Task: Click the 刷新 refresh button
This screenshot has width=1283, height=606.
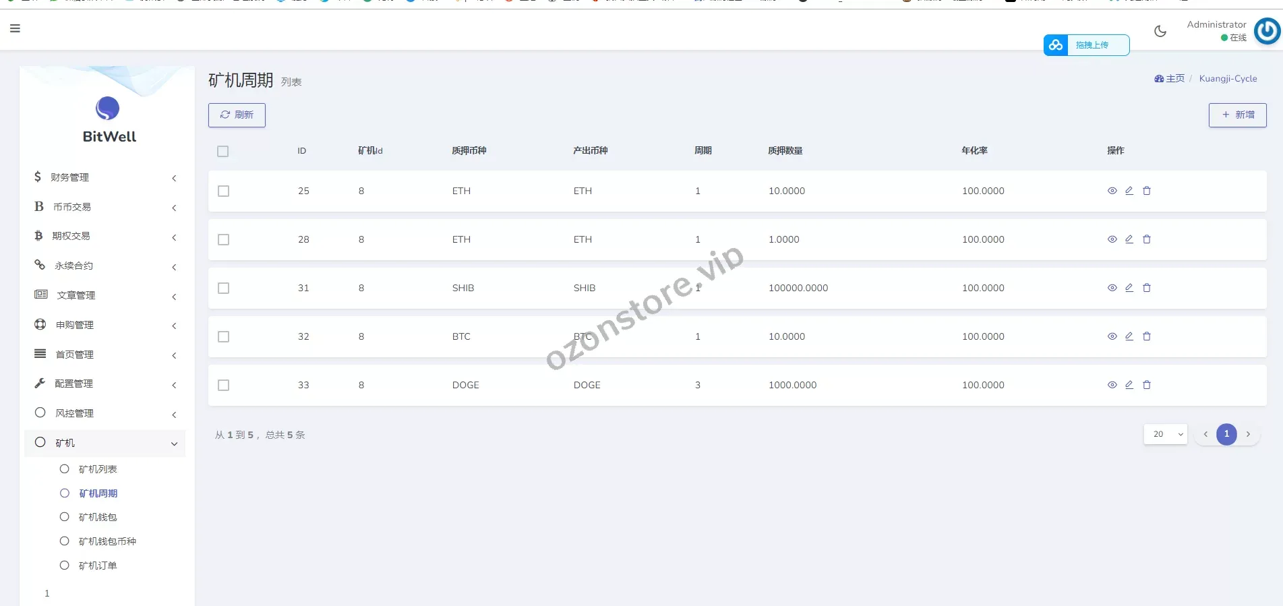Action: (237, 115)
